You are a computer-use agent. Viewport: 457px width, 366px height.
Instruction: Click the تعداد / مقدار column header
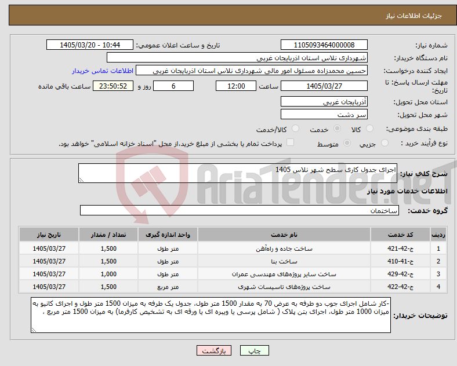pyautogui.click(x=108, y=235)
